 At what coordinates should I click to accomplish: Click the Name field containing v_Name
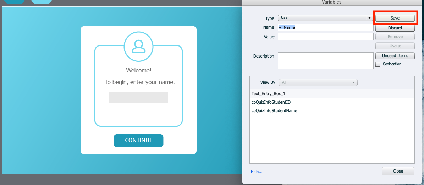click(325, 27)
